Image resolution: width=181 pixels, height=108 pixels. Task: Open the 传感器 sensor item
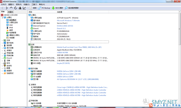point(12,38)
